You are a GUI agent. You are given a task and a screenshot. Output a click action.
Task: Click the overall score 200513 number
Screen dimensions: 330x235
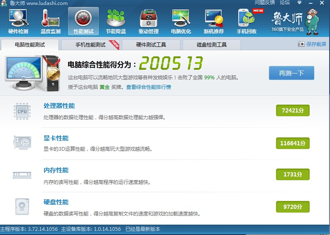click(x=171, y=63)
